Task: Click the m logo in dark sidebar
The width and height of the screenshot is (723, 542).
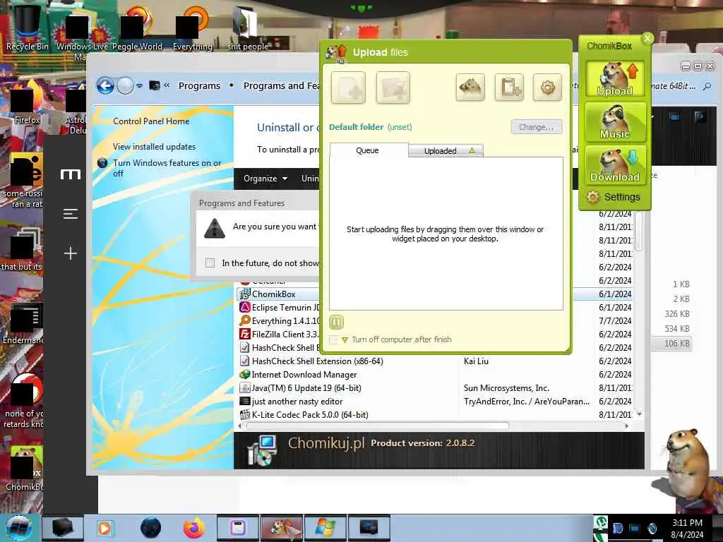Action: click(71, 174)
